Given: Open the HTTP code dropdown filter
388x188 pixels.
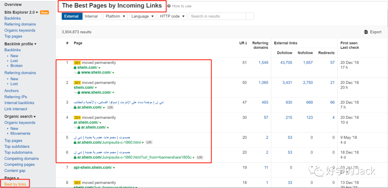Looking at the screenshot, I should pos(172,16).
